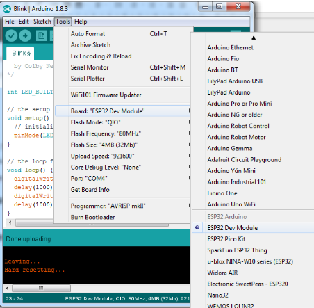Select LilyPad Arduino USB board
The height and width of the screenshot is (308, 314).
coord(253,81)
